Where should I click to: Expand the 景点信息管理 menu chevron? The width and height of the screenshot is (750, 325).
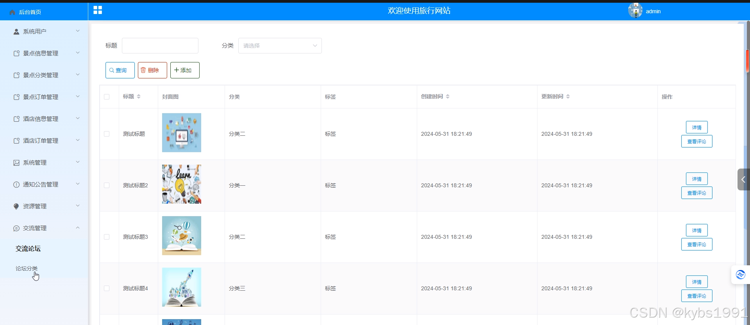78,53
